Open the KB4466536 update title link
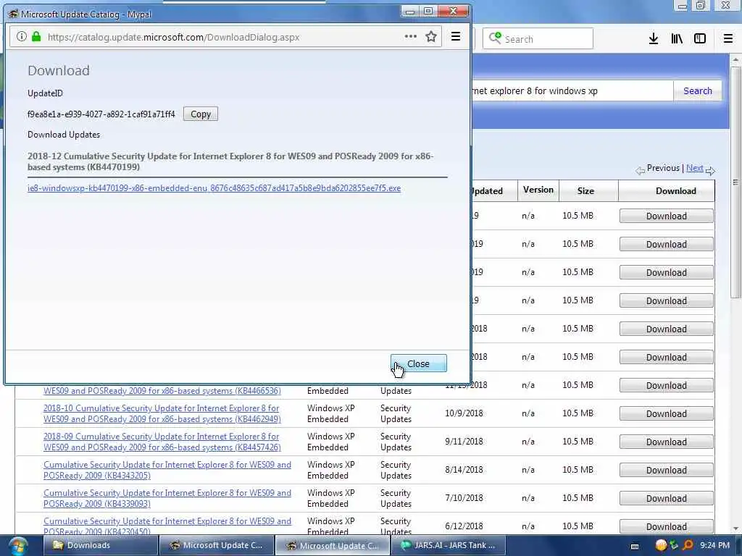Screen dimensions: 742x556 click(x=162, y=391)
